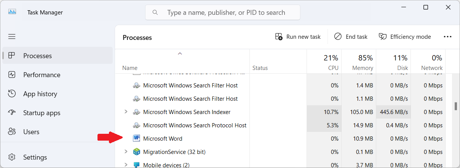Click the Efficiency mode button

(x=405, y=36)
